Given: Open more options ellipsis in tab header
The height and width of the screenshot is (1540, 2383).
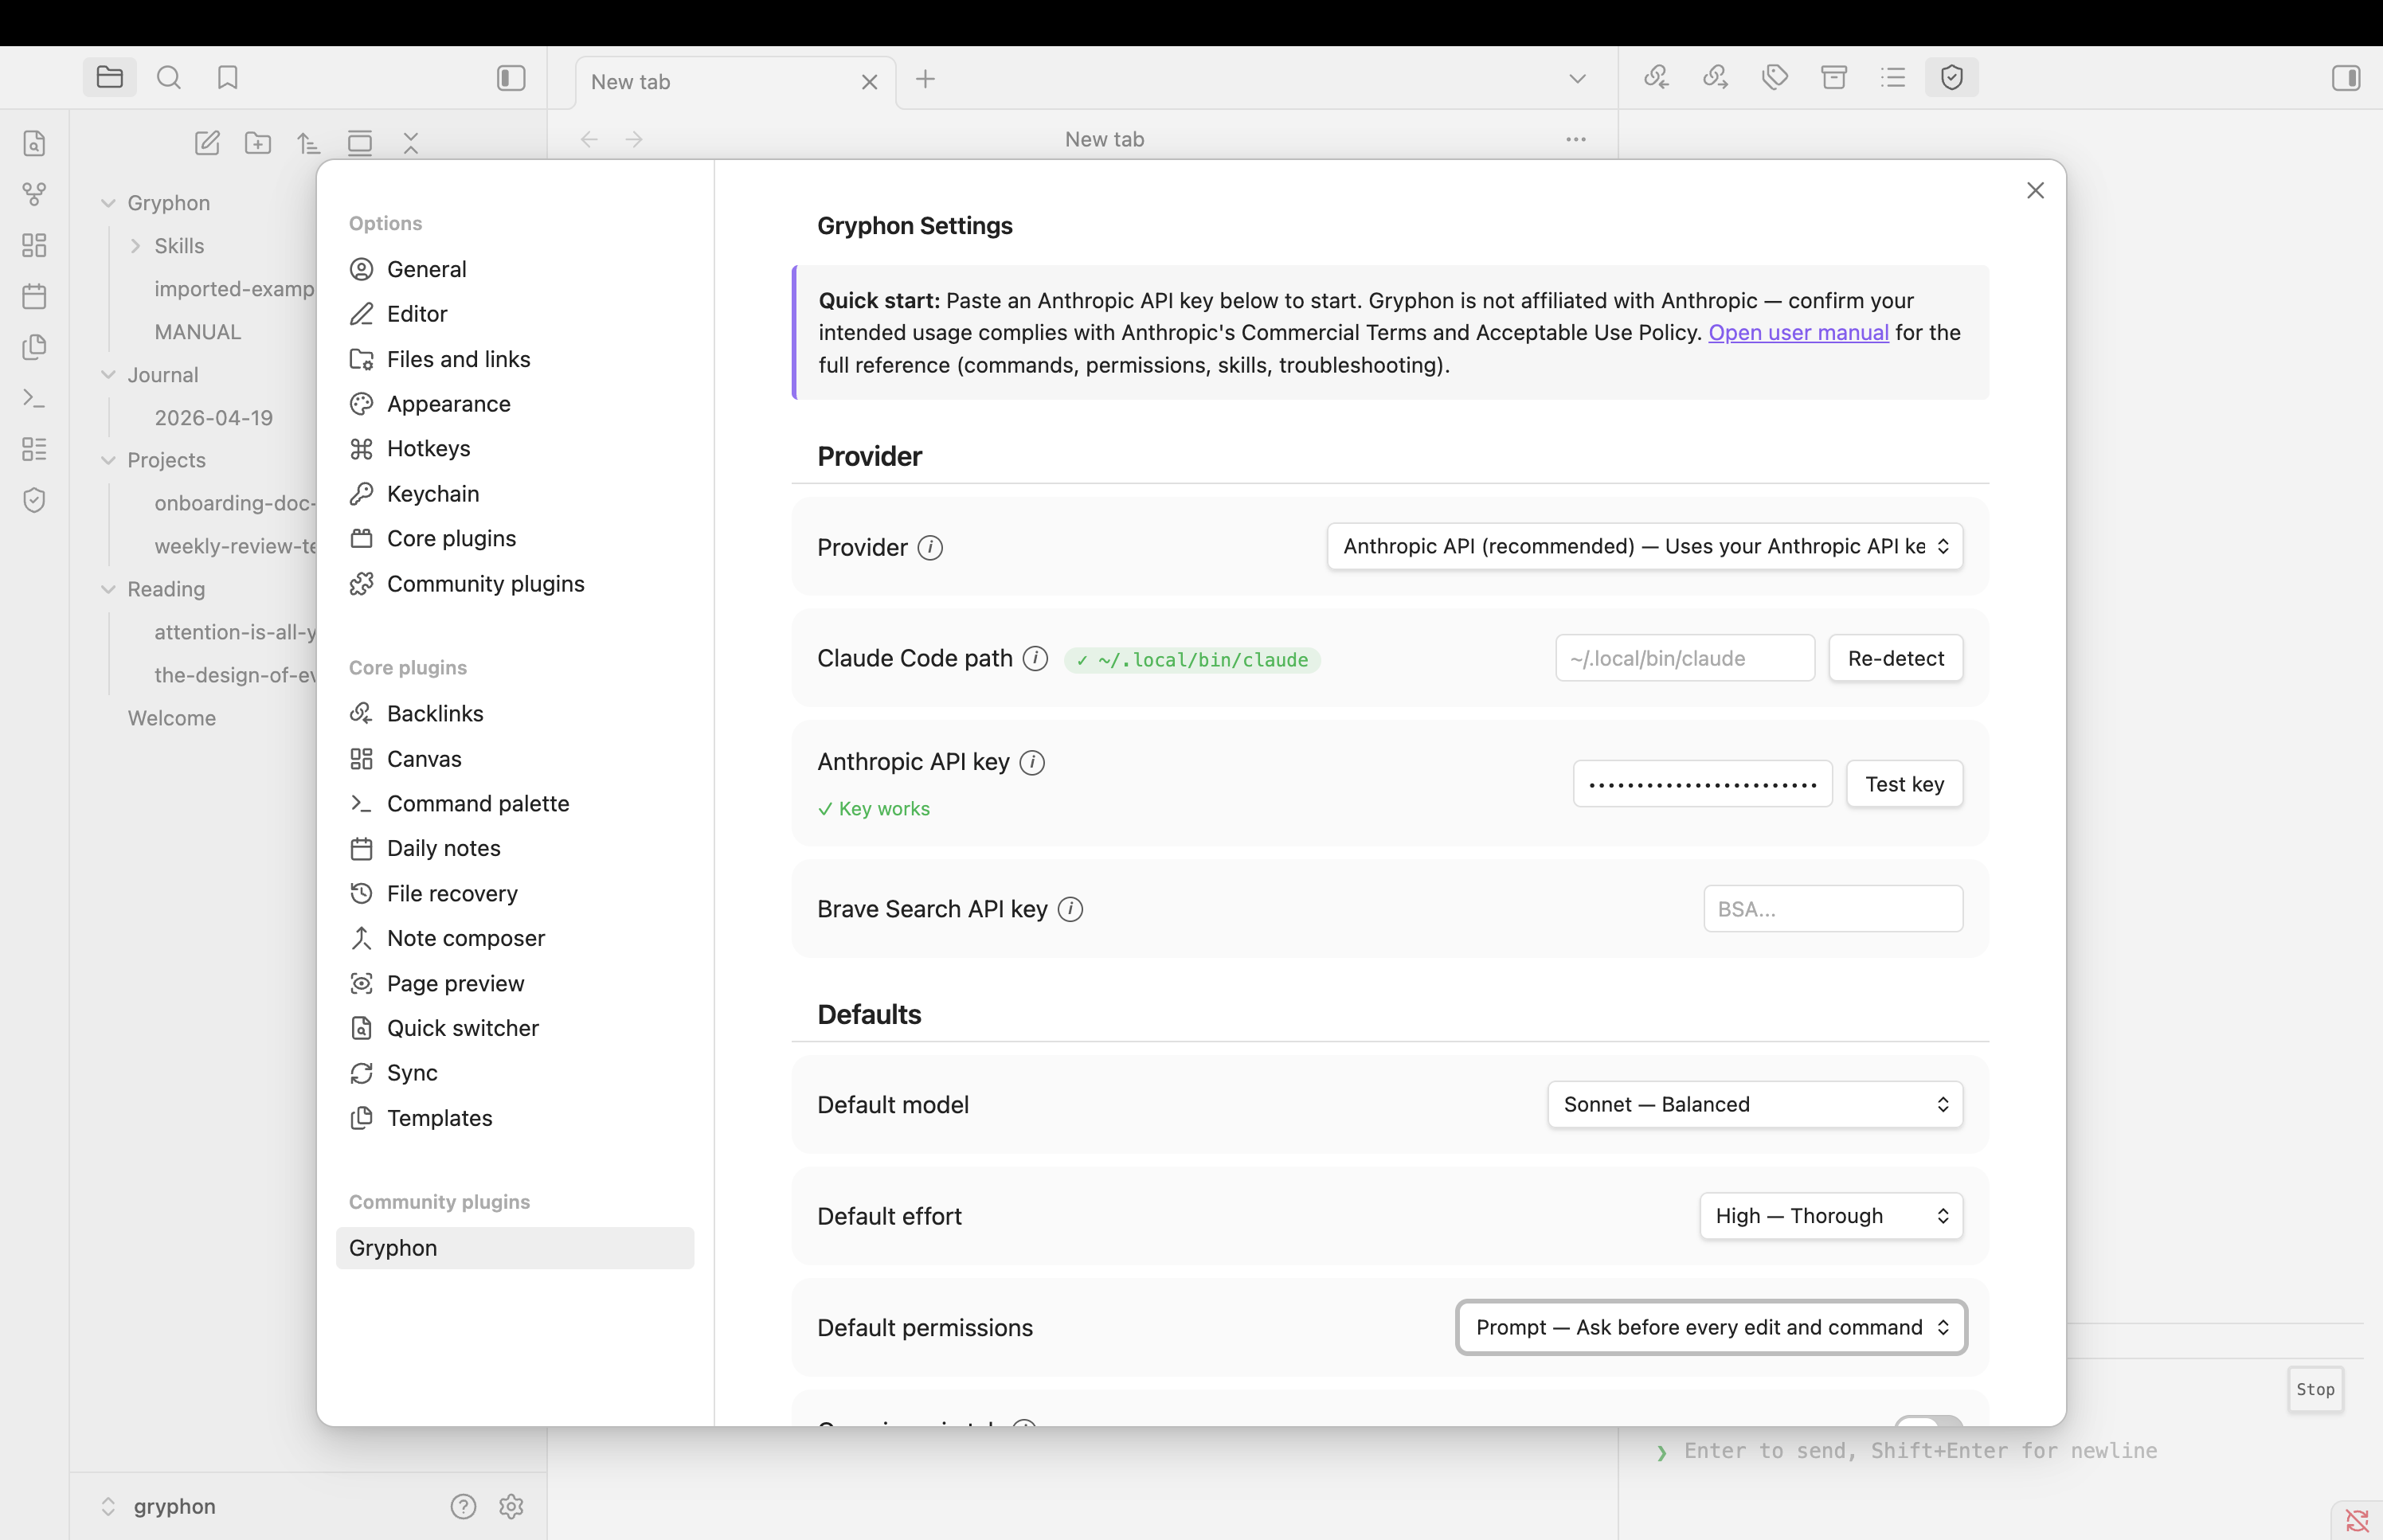Looking at the screenshot, I should click(1576, 140).
